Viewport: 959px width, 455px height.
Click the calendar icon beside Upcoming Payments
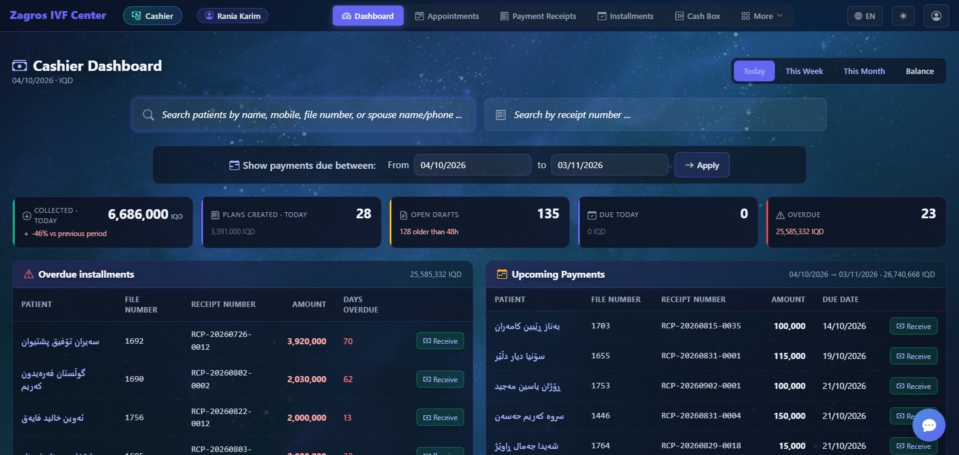502,275
